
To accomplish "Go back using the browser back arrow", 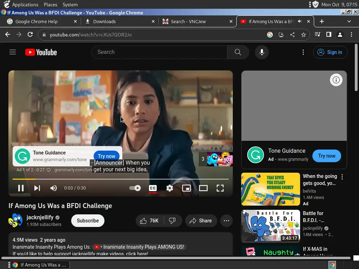I will [x=8, y=35].
